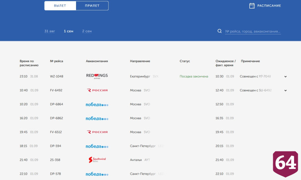Viewport: 301px width, 180px height.
Task: Click the Время по расписанию column header
Action: 29,63
